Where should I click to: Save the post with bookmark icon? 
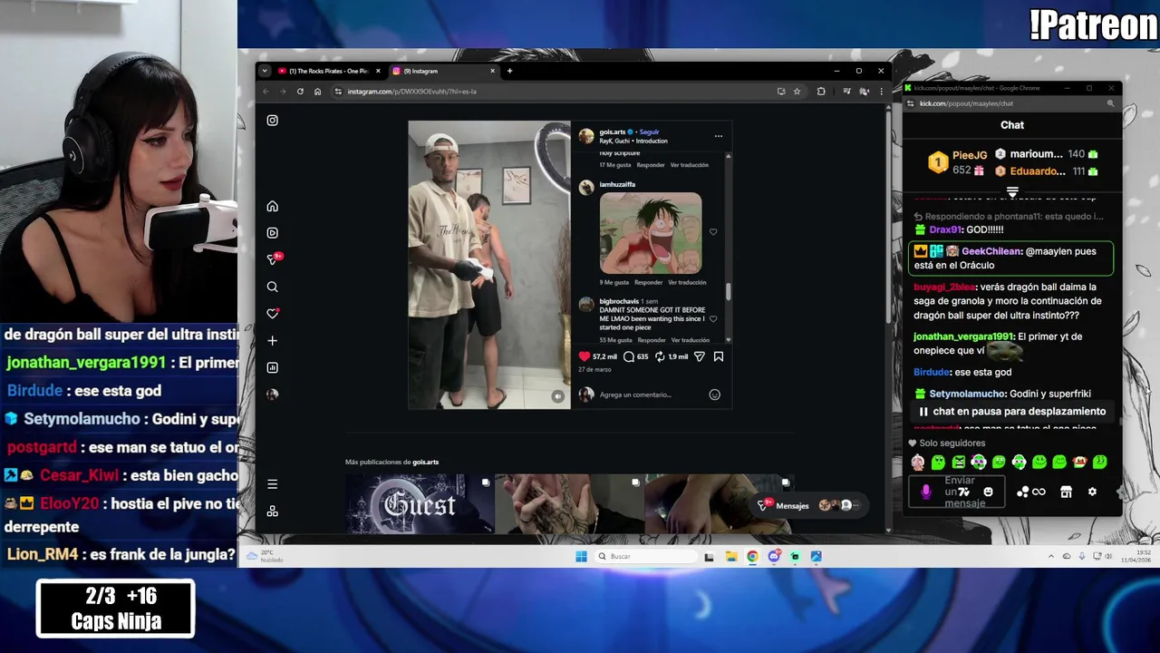point(718,356)
